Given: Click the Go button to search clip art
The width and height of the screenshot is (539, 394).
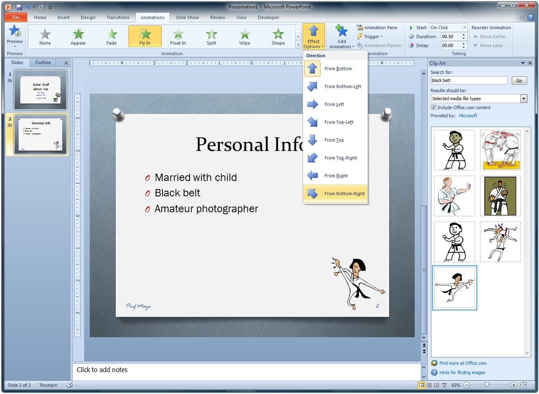Looking at the screenshot, I should 519,80.
